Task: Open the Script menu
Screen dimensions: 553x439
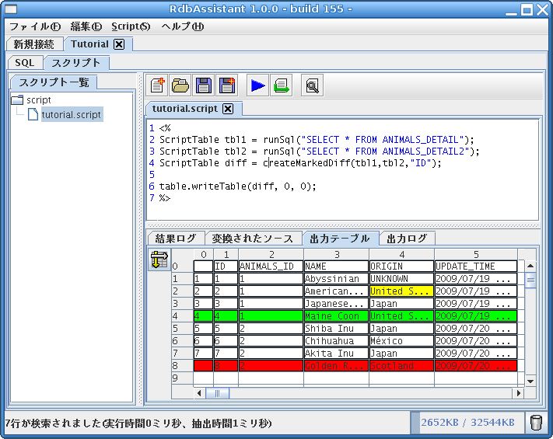Action: [x=130, y=26]
